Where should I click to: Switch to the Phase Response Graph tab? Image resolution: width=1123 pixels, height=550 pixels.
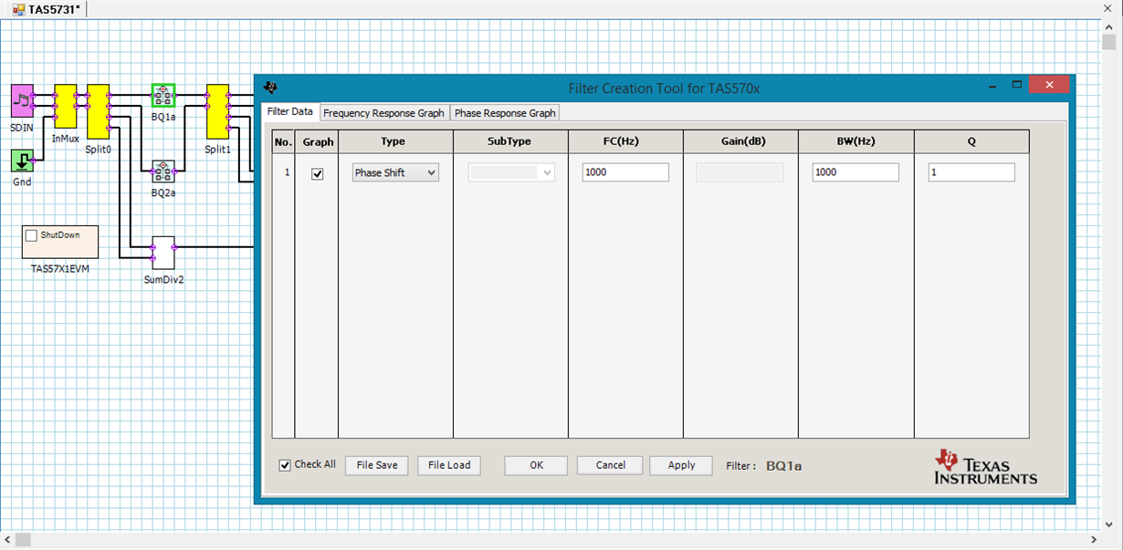click(x=505, y=113)
